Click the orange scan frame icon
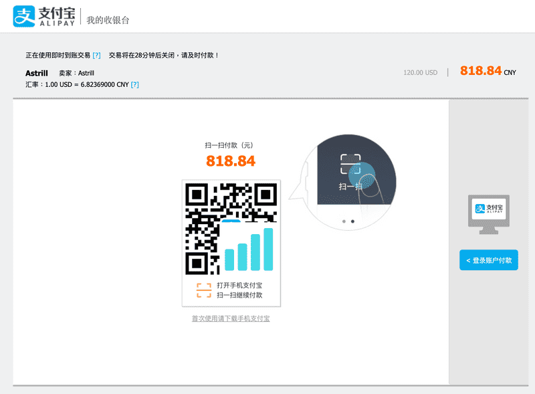535x394 pixels. 204,290
